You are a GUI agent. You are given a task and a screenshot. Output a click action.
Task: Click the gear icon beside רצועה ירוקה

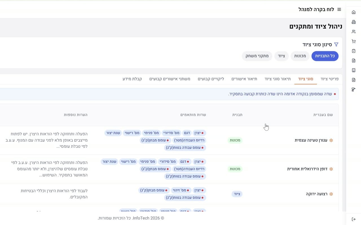(331, 194)
